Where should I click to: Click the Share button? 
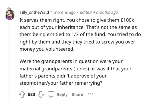[x=78, y=94]
